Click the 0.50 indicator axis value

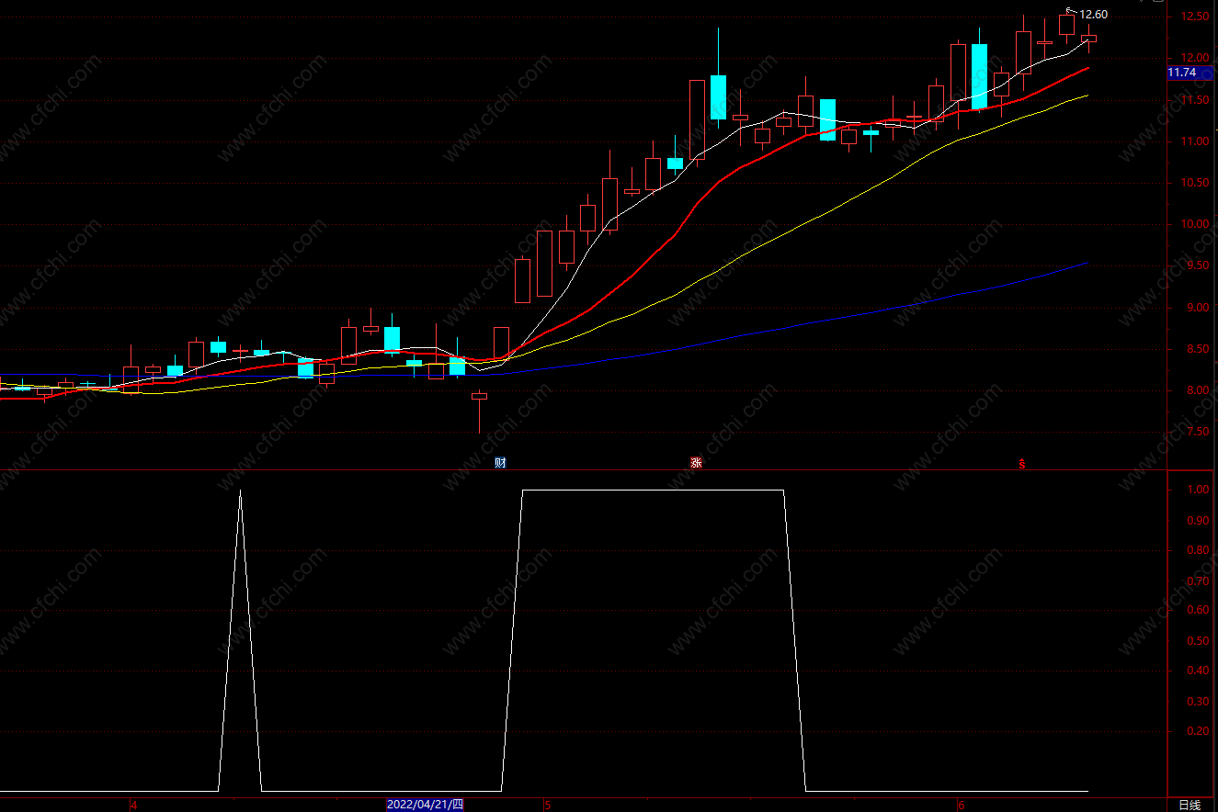(x=1197, y=640)
